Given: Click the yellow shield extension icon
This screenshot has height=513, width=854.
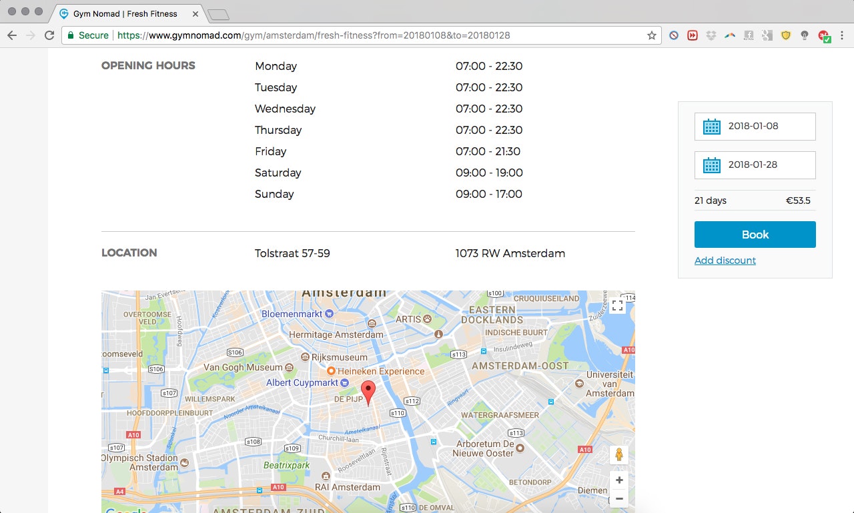Looking at the screenshot, I should 786,35.
